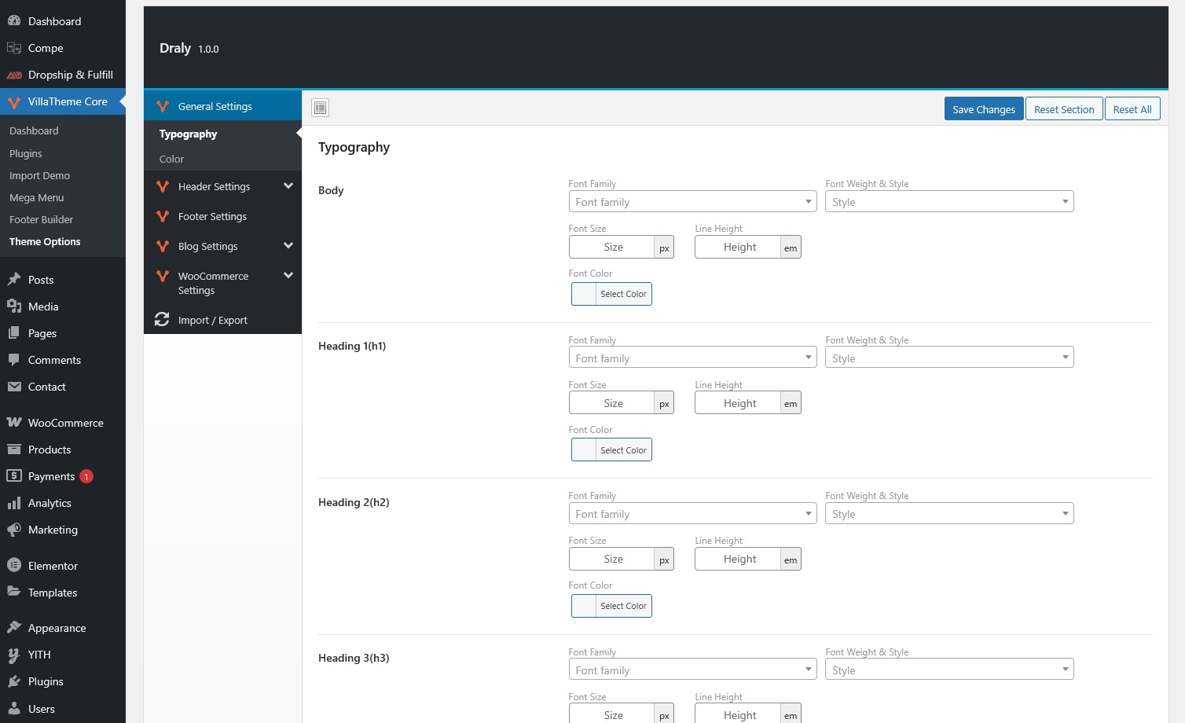Click the Save Changes button
1185x723 pixels.
[x=983, y=109]
